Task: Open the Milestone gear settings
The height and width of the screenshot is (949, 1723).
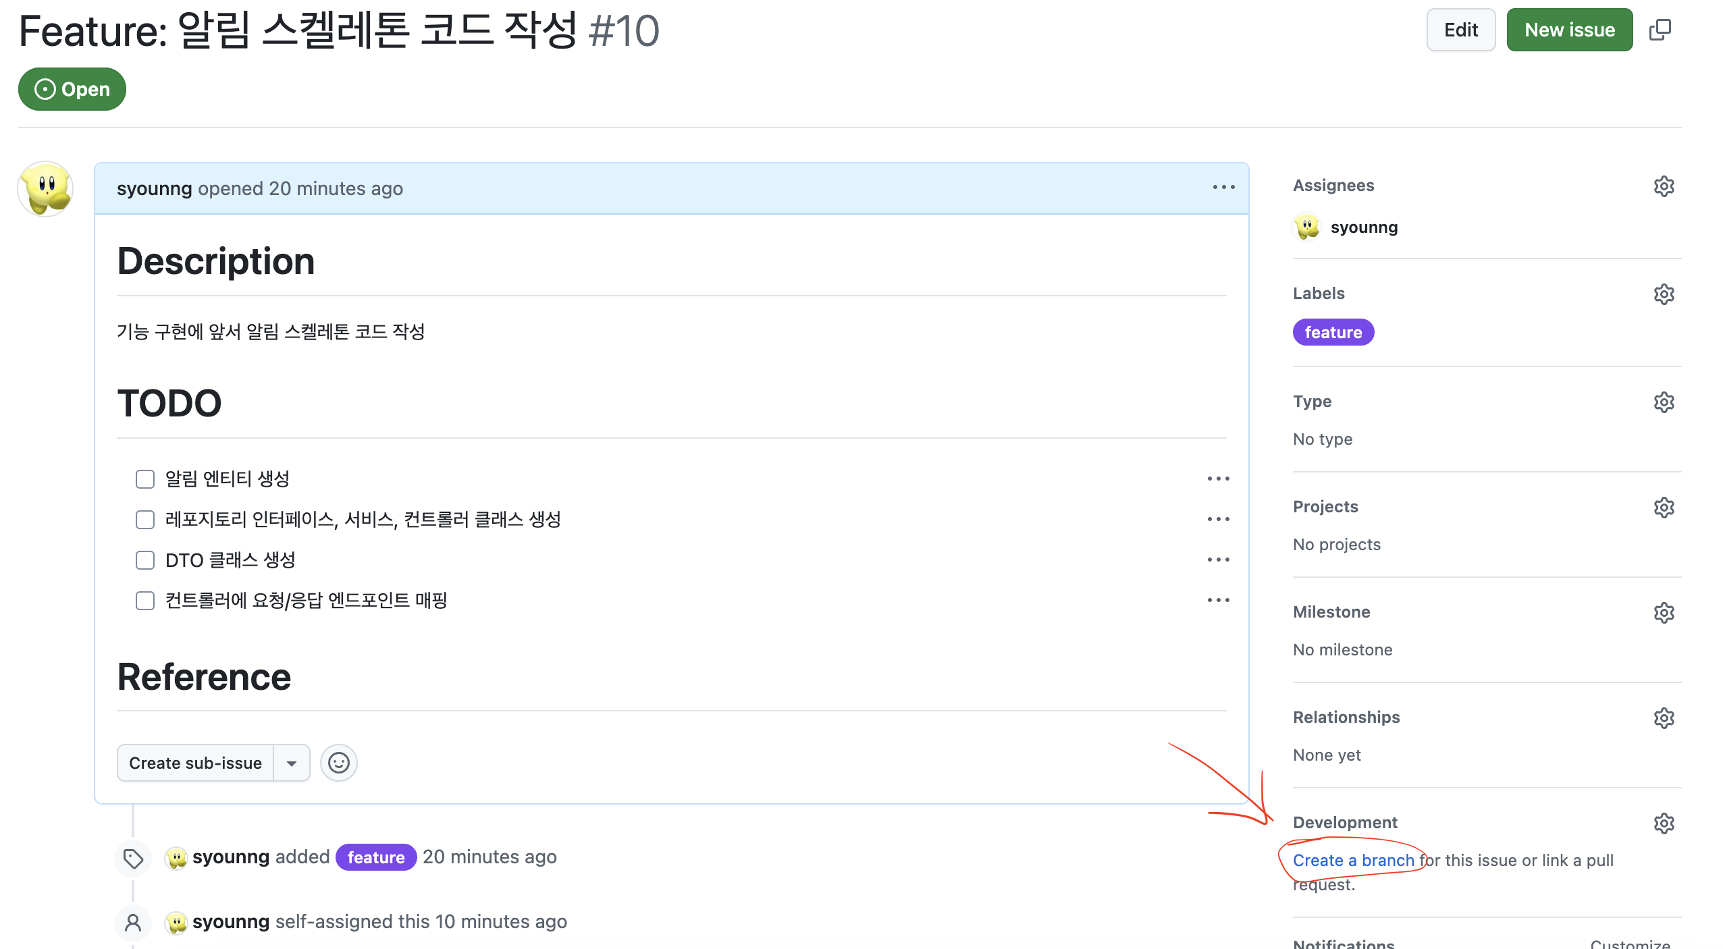Action: point(1664,613)
